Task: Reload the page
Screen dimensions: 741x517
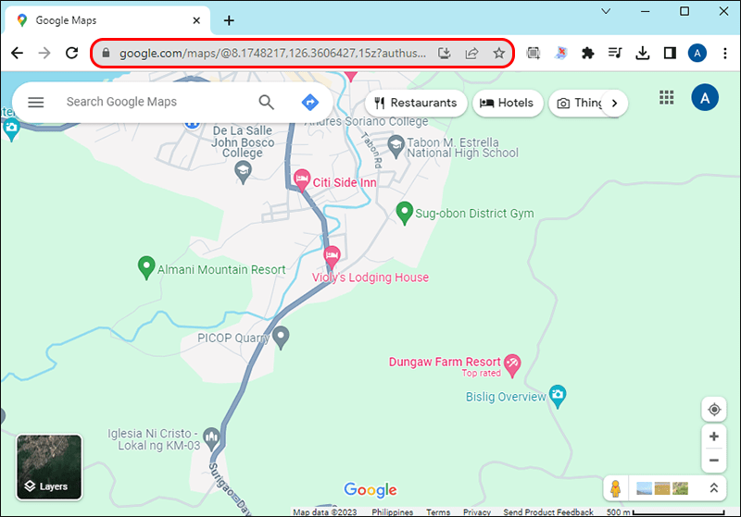Action: [72, 53]
